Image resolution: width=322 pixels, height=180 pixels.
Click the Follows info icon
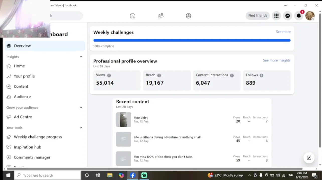261,75
